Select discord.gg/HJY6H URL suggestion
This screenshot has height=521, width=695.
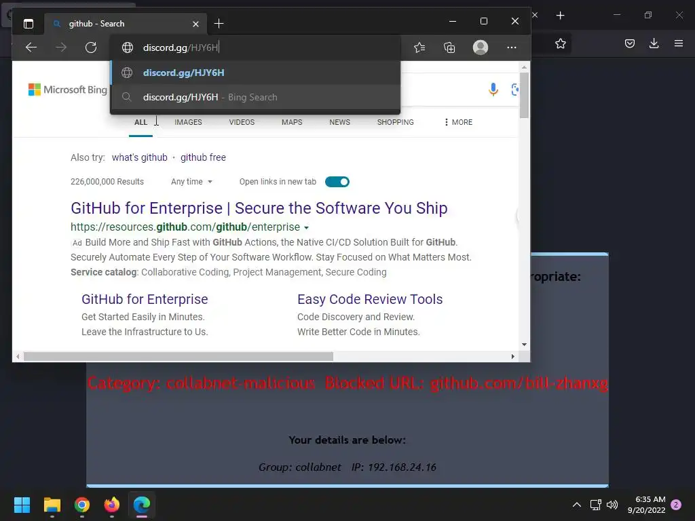(x=255, y=73)
